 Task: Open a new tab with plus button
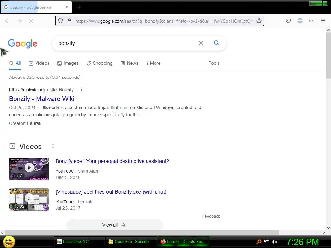click(79, 7)
